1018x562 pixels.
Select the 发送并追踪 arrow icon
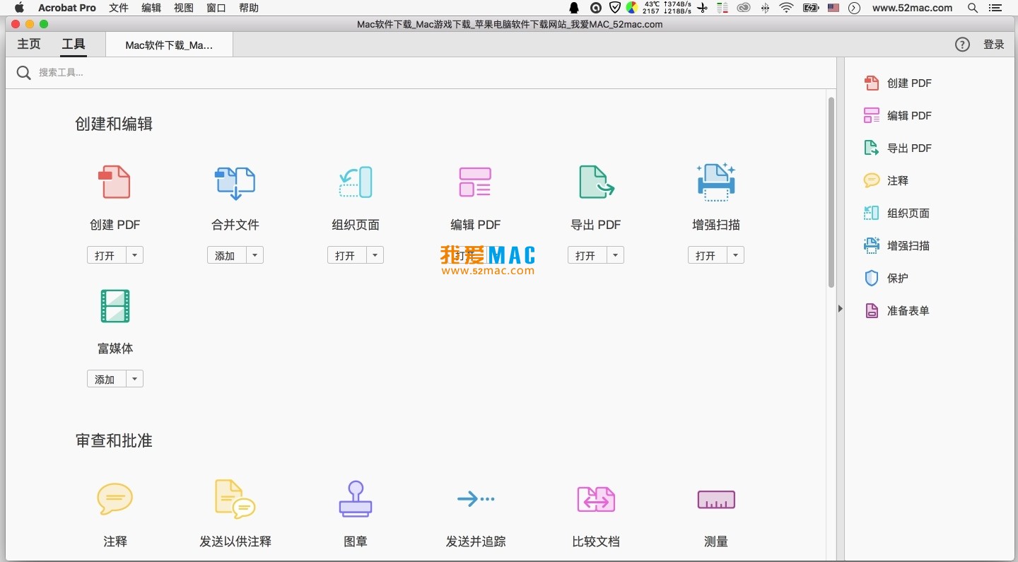(475, 499)
